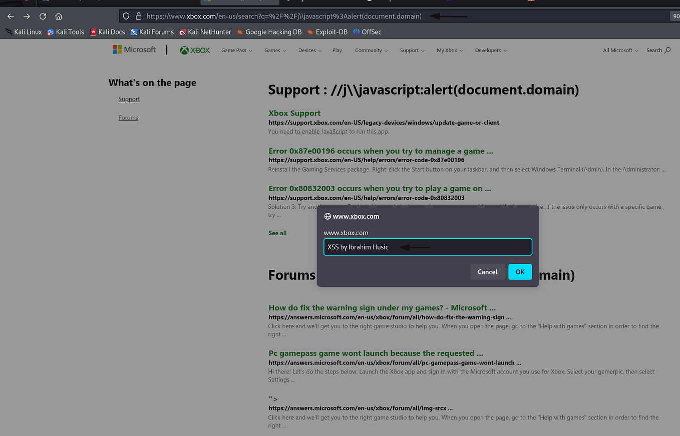Select Play in the navigation menu
The image size is (680, 436).
336,50
